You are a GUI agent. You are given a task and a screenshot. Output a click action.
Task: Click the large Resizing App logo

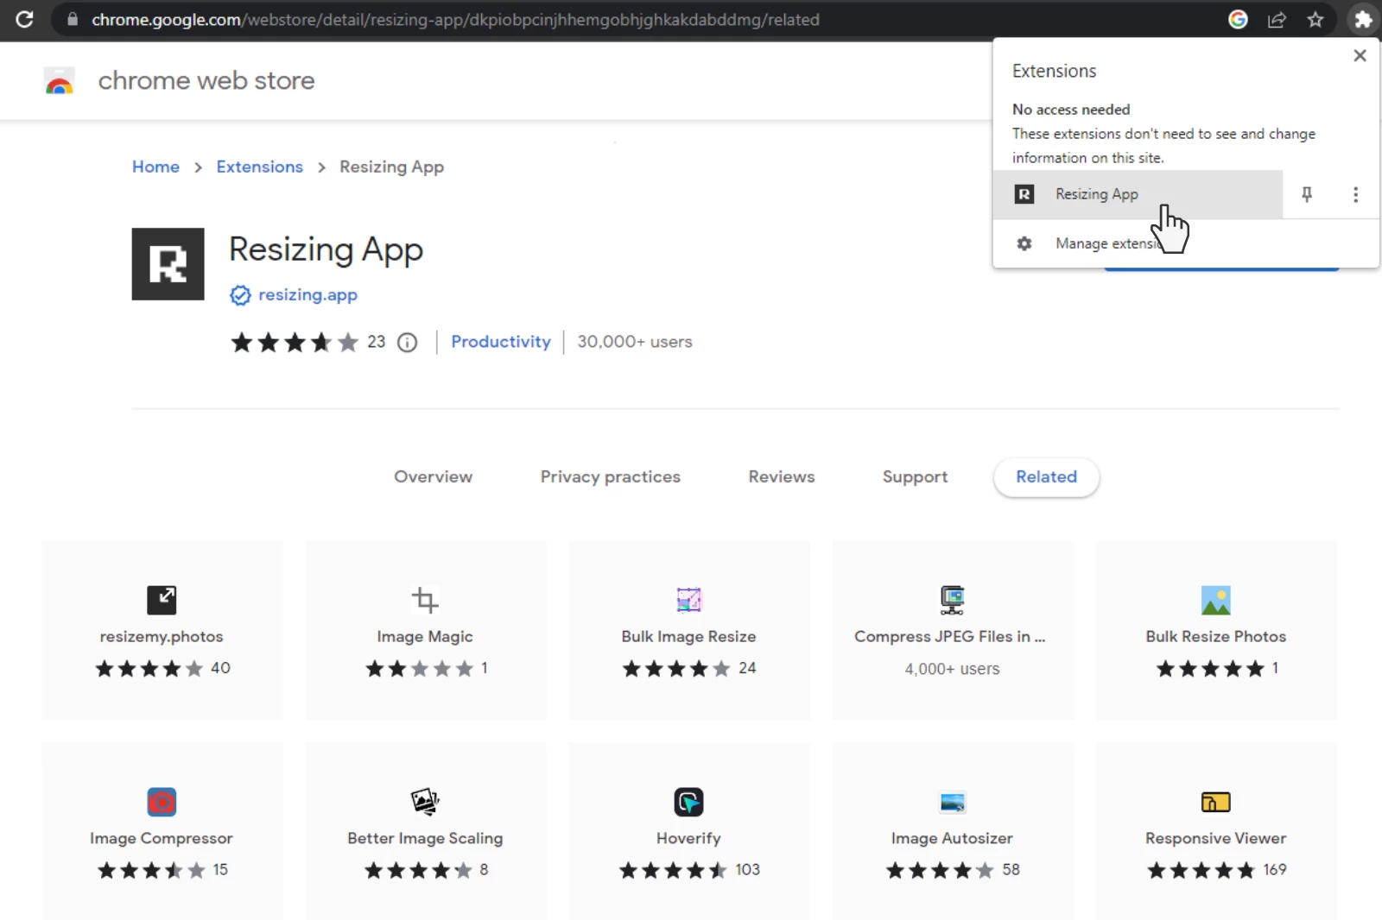(168, 264)
